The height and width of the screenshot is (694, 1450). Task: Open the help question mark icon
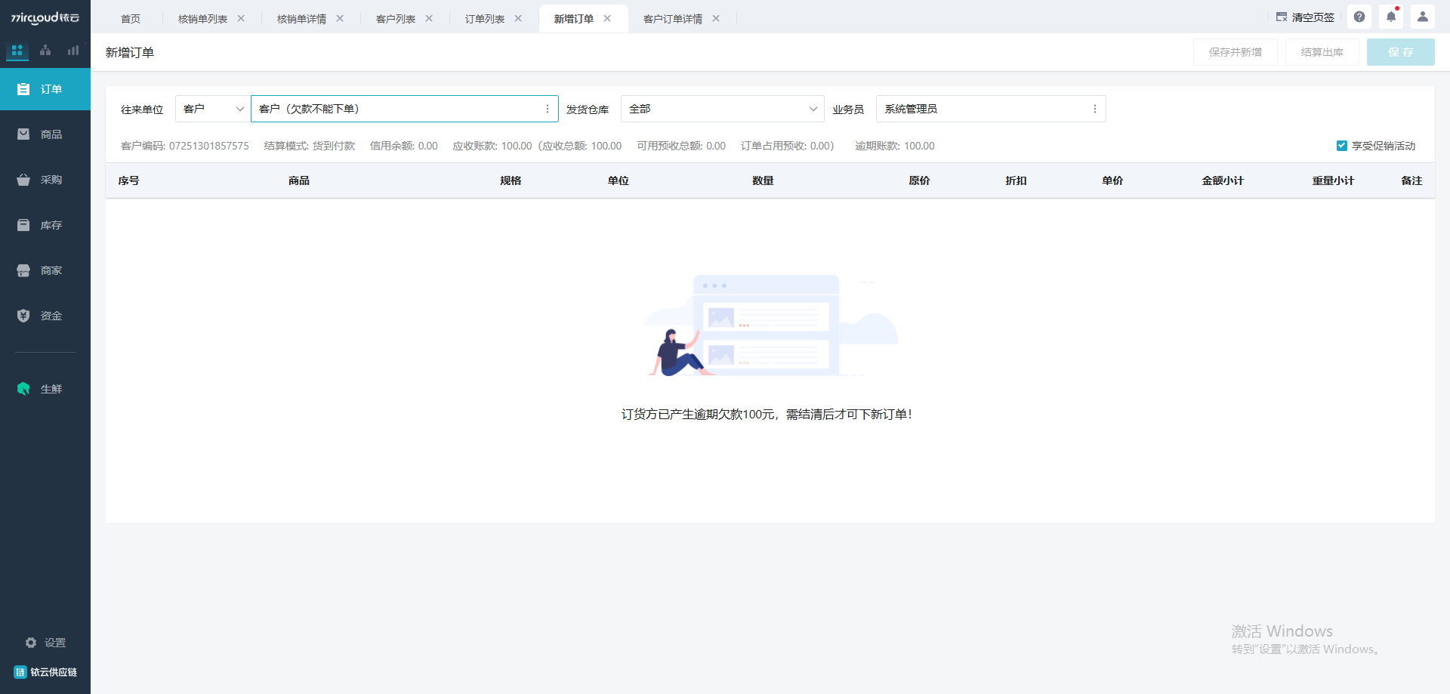[x=1359, y=17]
